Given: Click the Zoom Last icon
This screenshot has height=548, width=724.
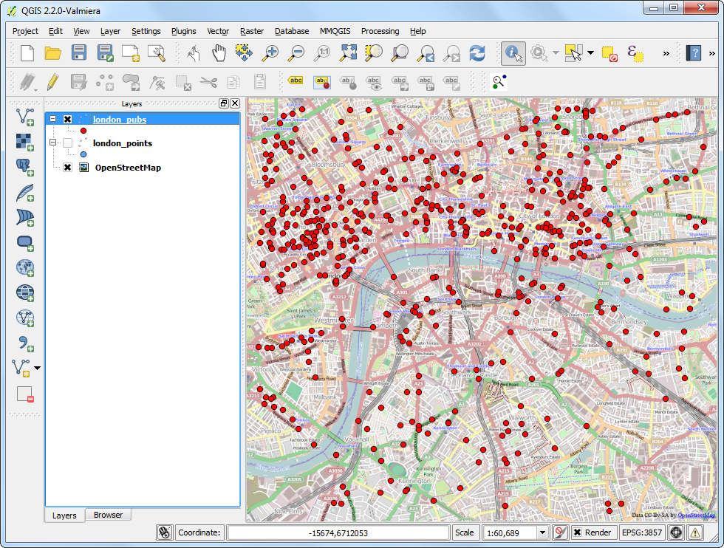Looking at the screenshot, I should pyautogui.click(x=426, y=53).
